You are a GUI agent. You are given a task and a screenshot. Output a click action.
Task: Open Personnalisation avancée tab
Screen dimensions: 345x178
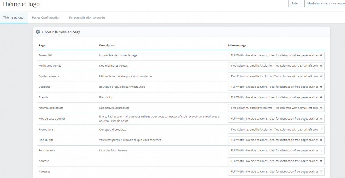pyautogui.click(x=87, y=18)
